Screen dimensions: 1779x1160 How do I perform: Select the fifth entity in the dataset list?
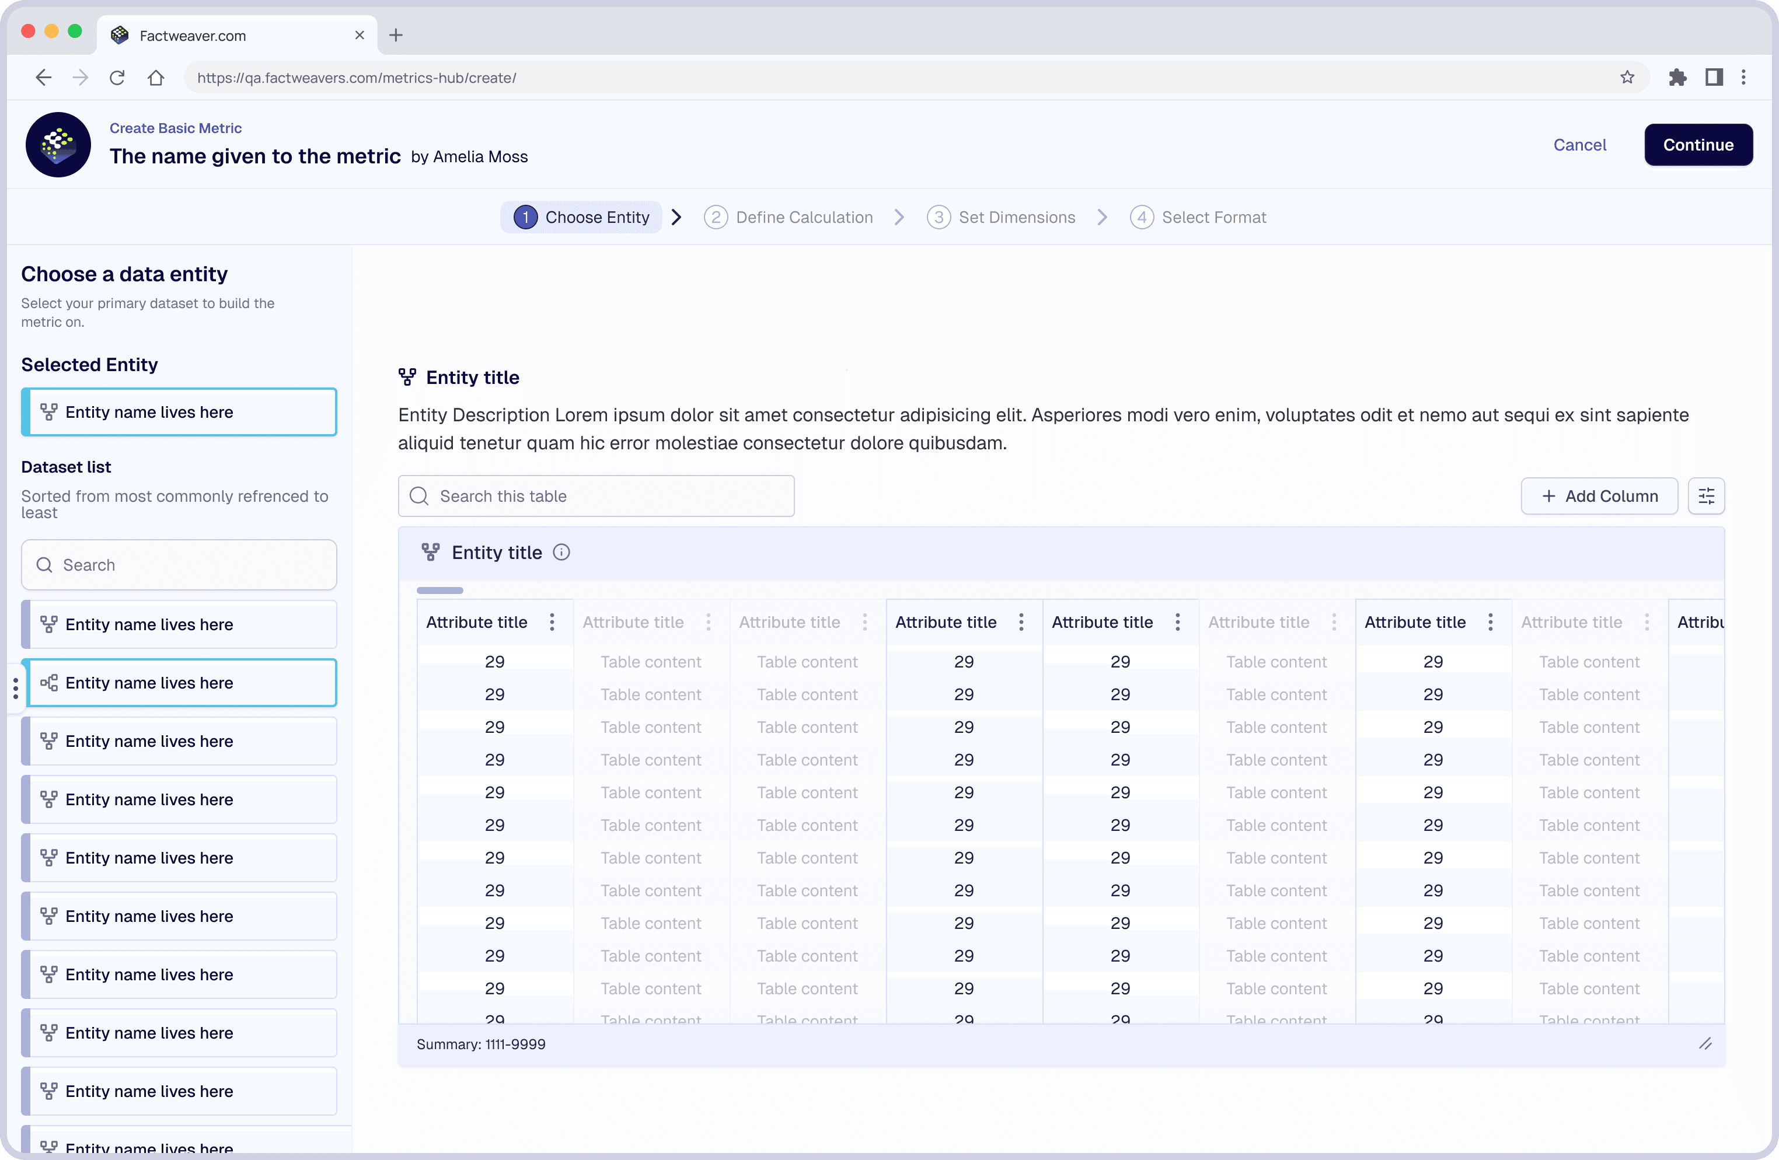(x=179, y=857)
